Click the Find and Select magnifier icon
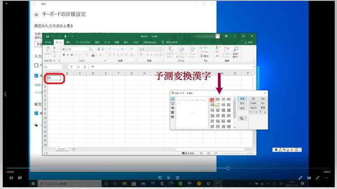 click(x=235, y=49)
